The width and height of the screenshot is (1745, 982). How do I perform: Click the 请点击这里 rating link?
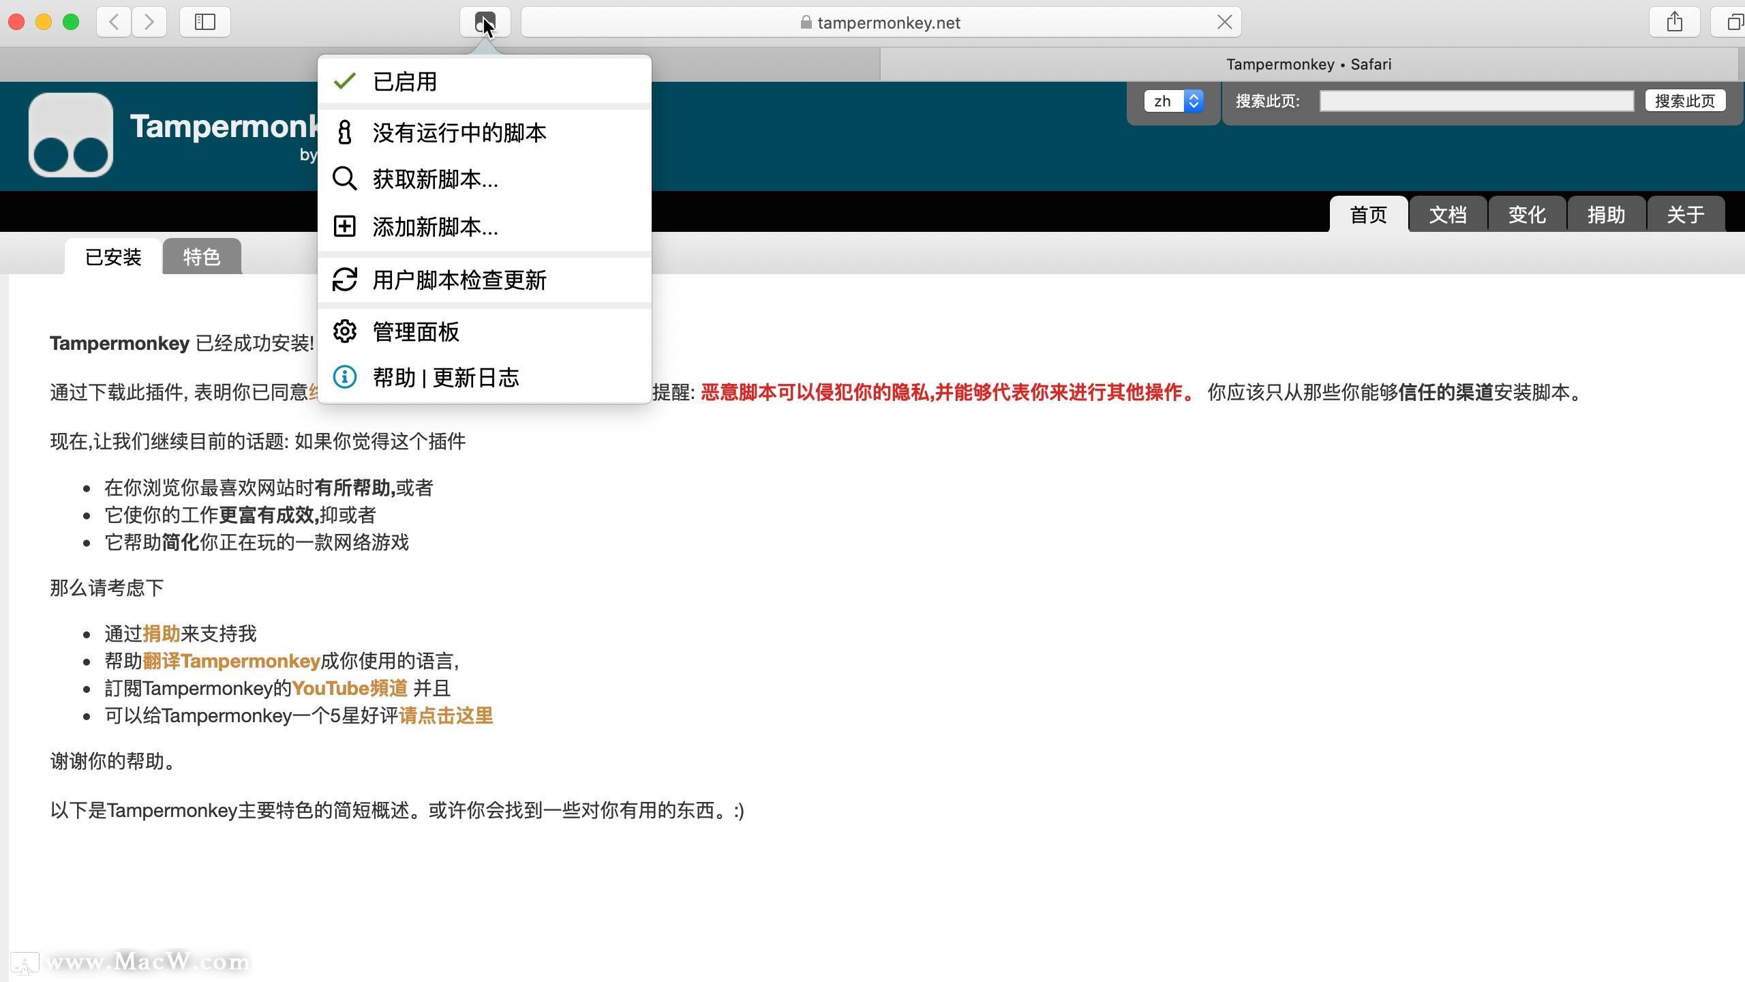(x=446, y=715)
